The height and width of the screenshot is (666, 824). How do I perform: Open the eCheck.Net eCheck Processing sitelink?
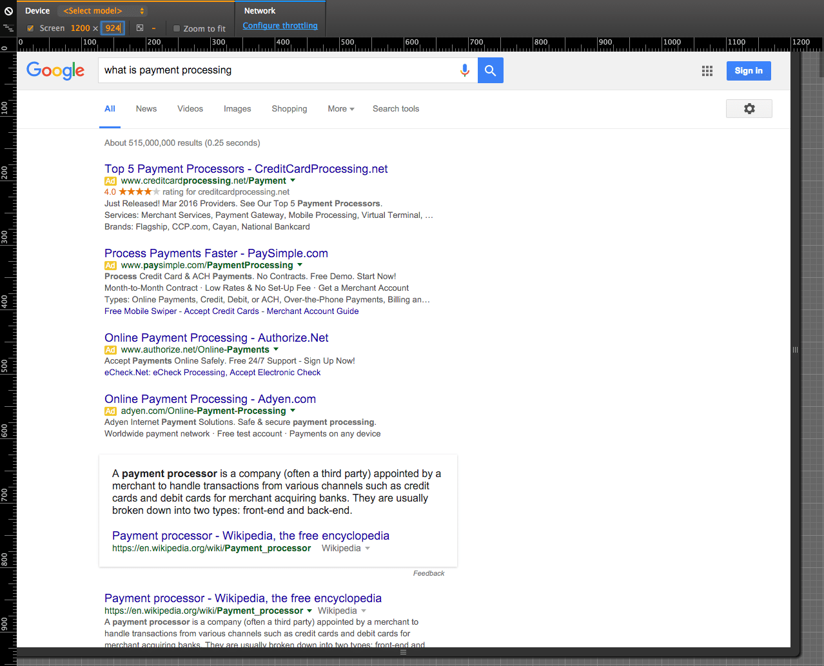(x=165, y=373)
